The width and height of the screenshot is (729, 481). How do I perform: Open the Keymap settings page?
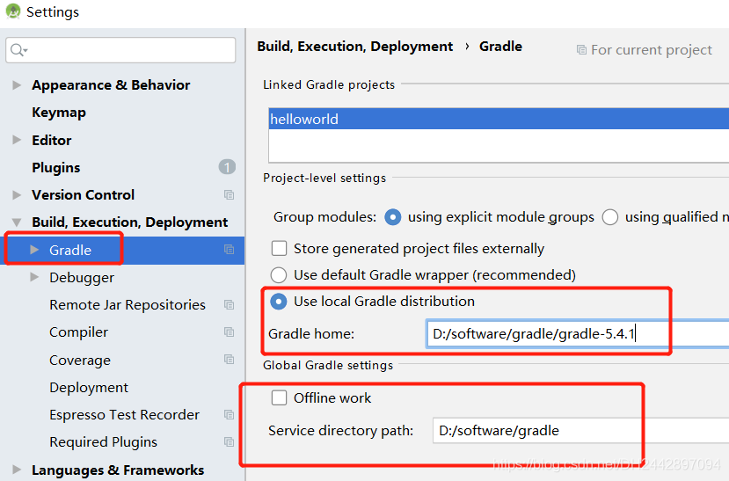58,113
